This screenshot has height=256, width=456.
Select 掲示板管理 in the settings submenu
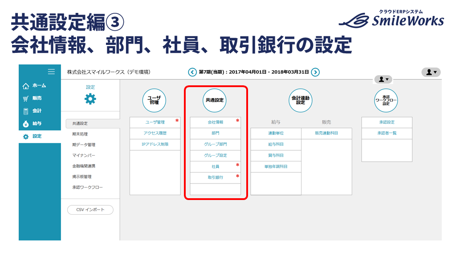tap(82, 176)
